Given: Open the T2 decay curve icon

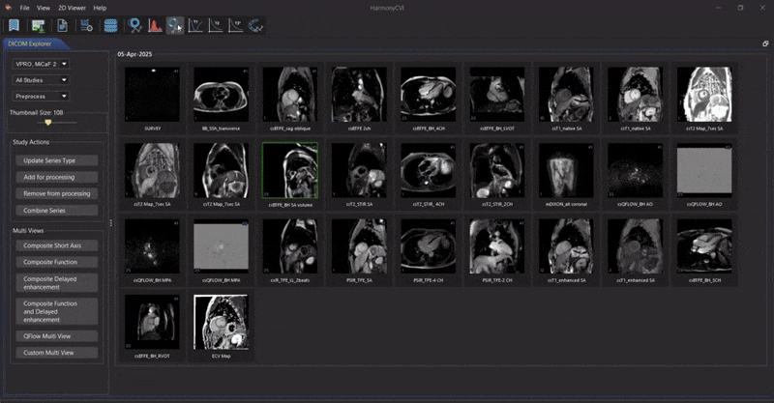Looking at the screenshot, I should point(216,26).
